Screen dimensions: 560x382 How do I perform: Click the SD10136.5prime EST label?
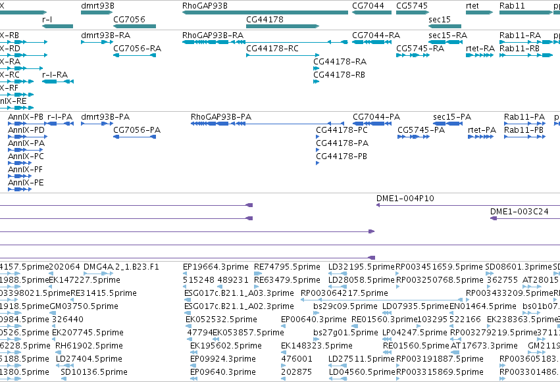(x=94, y=372)
